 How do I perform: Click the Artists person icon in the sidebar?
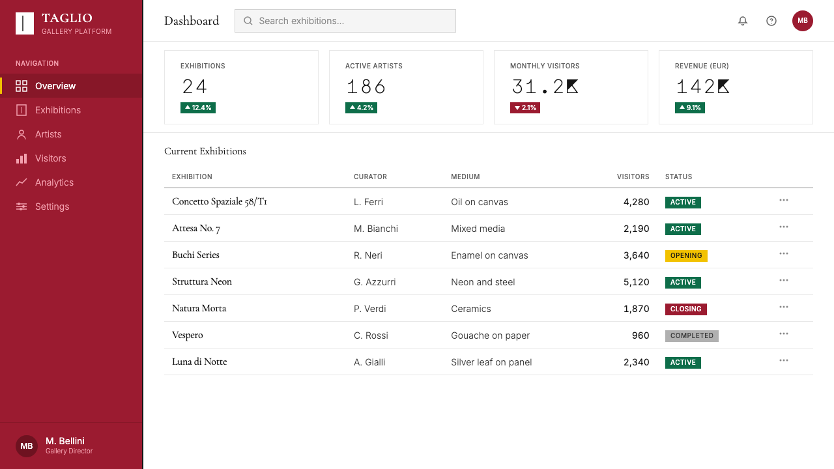point(22,134)
